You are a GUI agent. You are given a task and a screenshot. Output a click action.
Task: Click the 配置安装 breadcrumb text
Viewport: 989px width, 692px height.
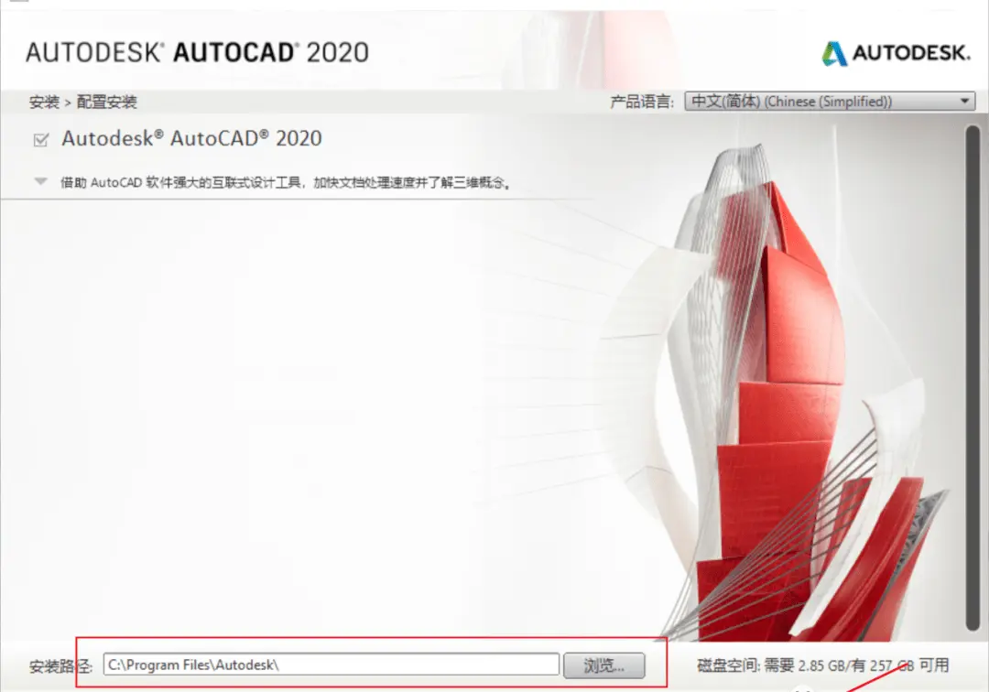click(x=106, y=103)
